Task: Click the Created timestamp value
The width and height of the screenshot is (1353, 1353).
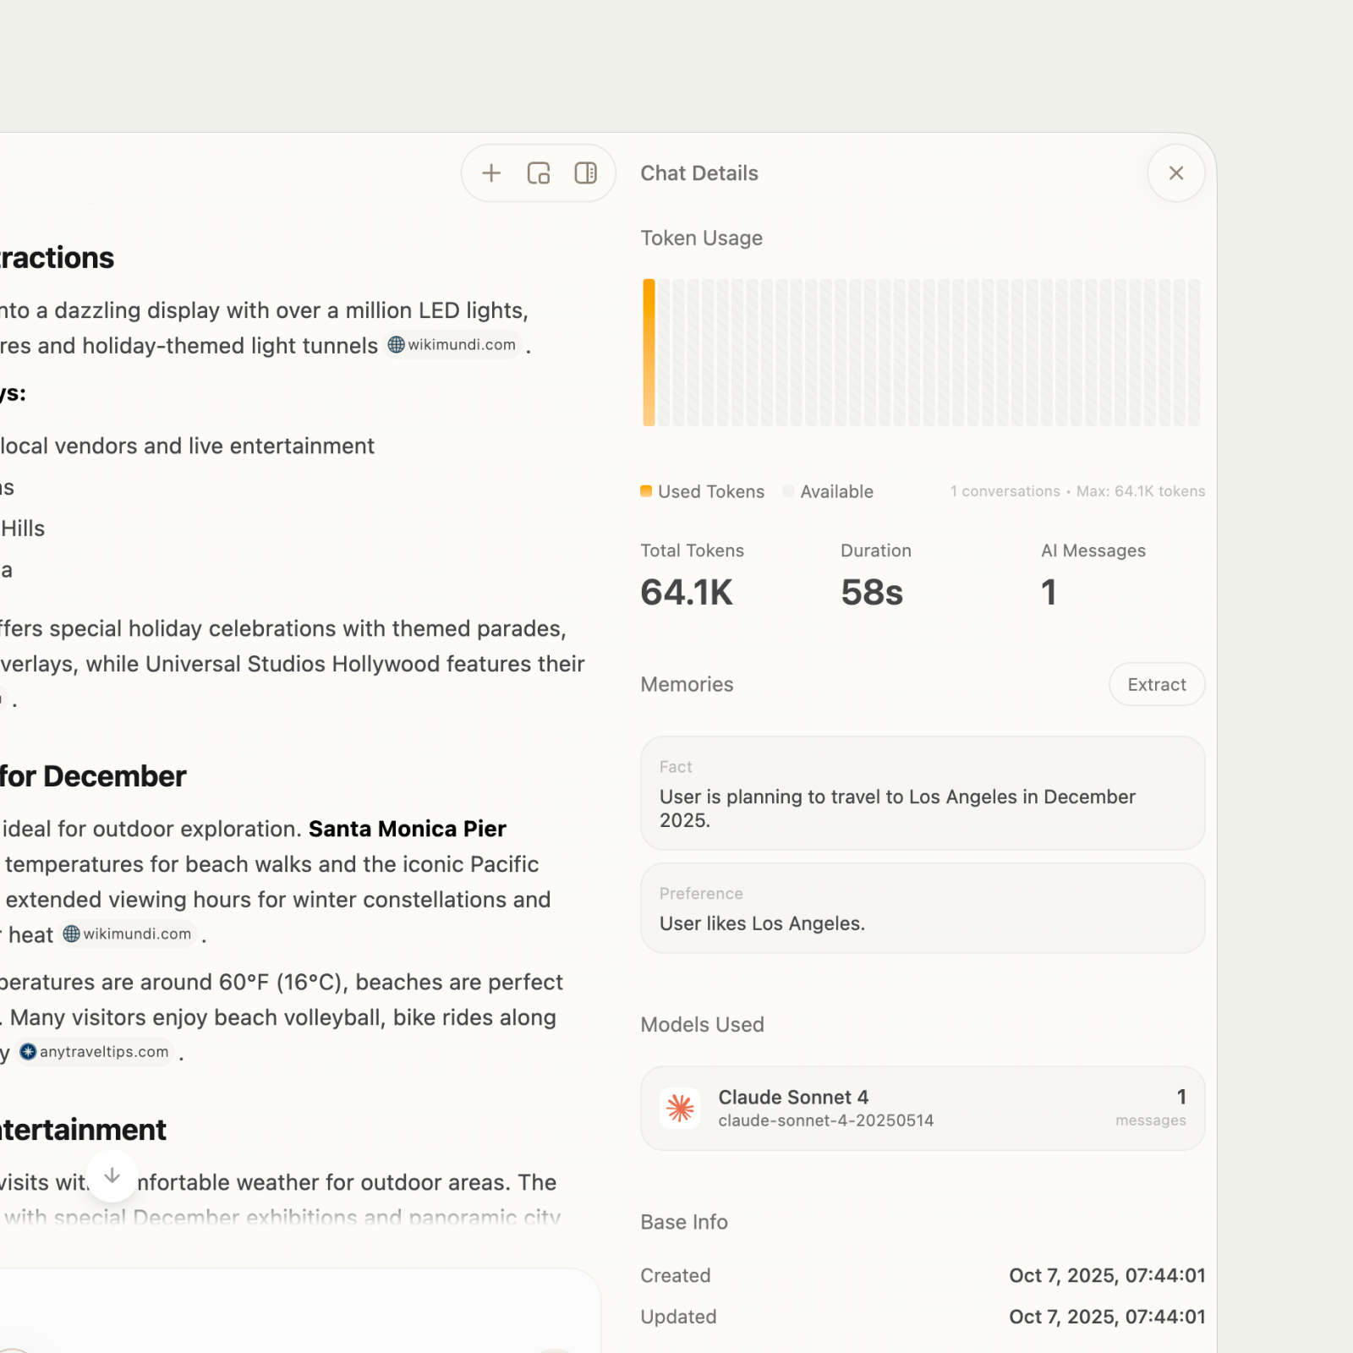Action: [1106, 1275]
